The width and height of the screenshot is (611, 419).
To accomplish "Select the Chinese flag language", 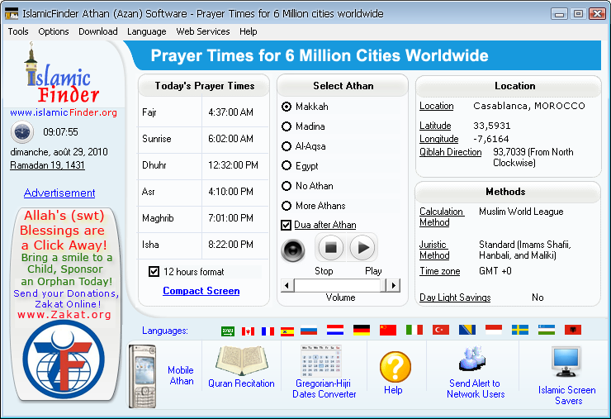I will (388, 330).
